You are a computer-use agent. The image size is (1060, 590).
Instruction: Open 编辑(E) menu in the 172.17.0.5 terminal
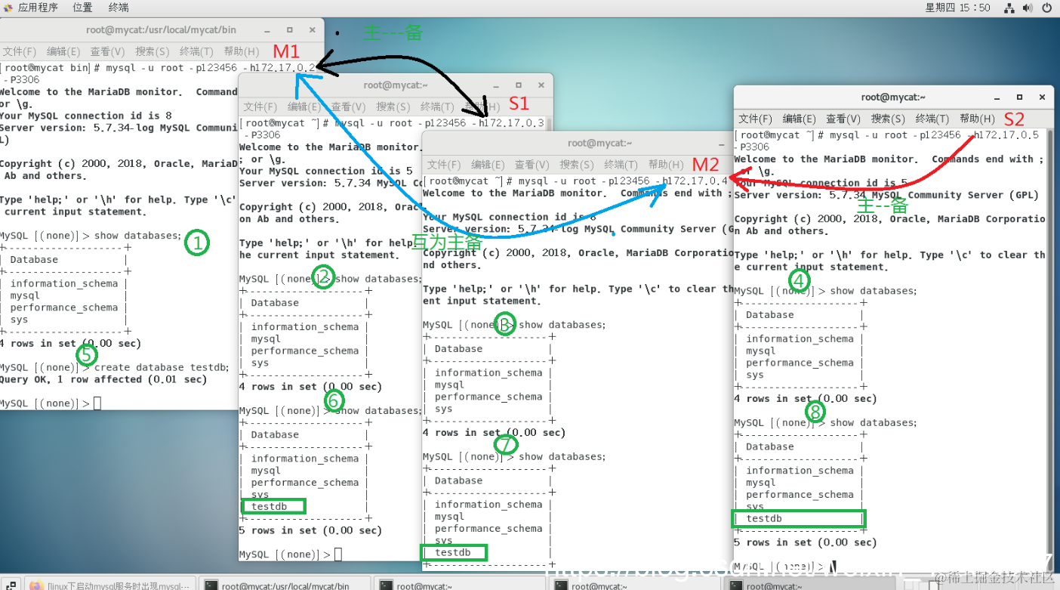coord(800,119)
